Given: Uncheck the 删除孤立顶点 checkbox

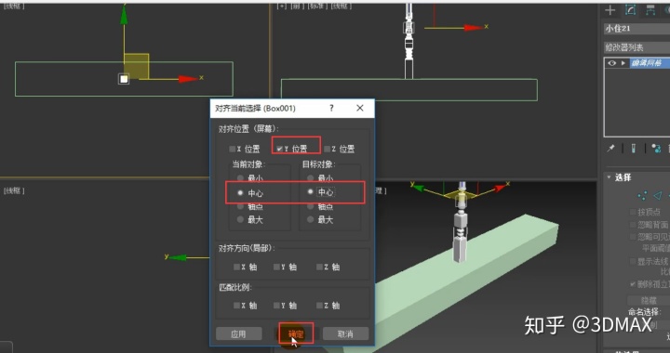Looking at the screenshot, I should (633, 284).
